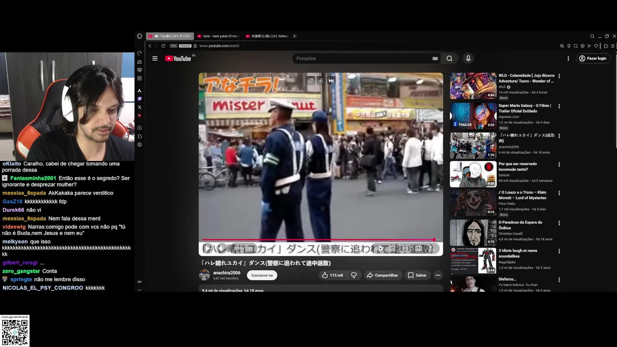Open options menu for WLO - Calamidade video
Viewport: 617px width, 347px height.
(x=559, y=76)
